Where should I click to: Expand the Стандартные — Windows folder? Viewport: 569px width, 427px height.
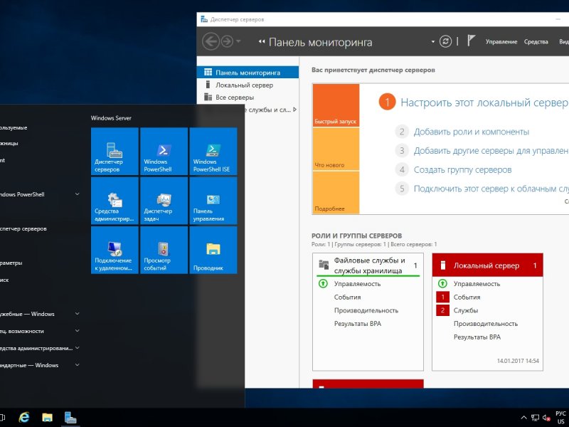click(x=78, y=365)
